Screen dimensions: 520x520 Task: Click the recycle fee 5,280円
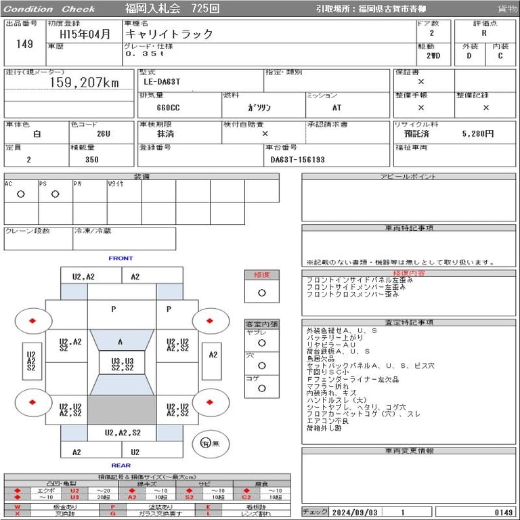coord(478,133)
